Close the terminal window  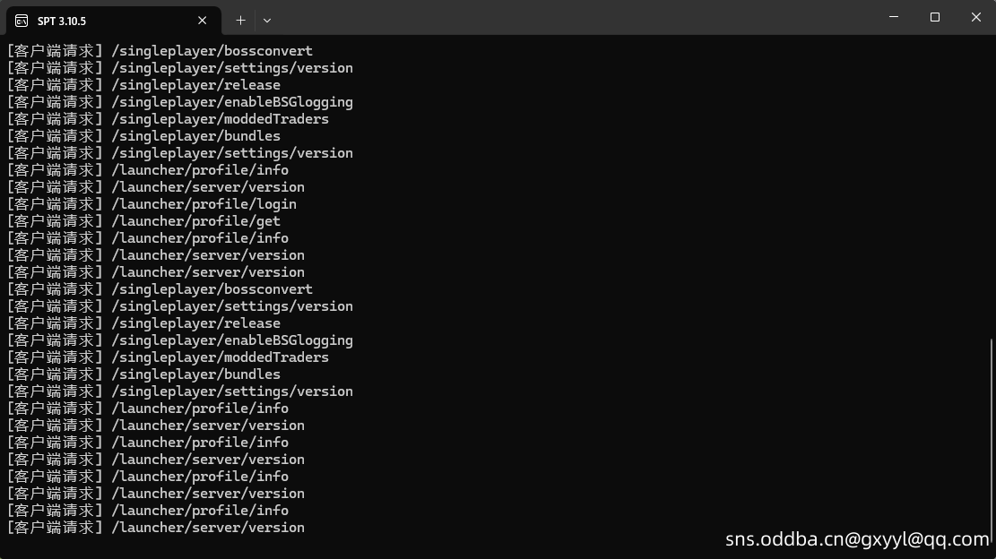point(975,17)
